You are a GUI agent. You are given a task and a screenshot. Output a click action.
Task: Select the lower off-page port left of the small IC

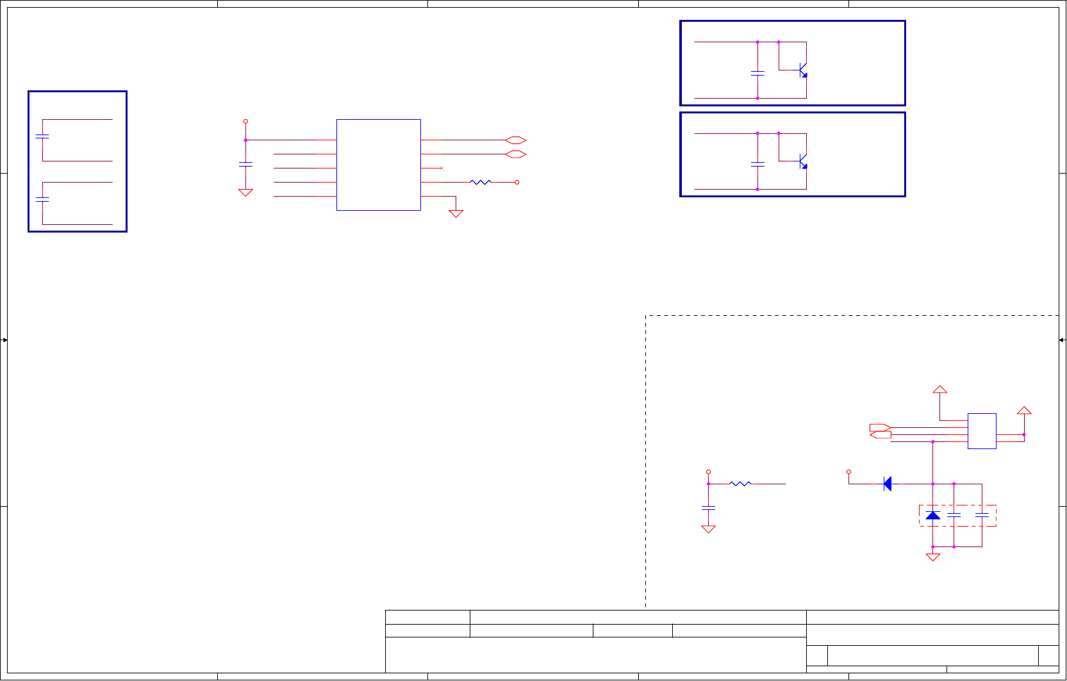(881, 435)
